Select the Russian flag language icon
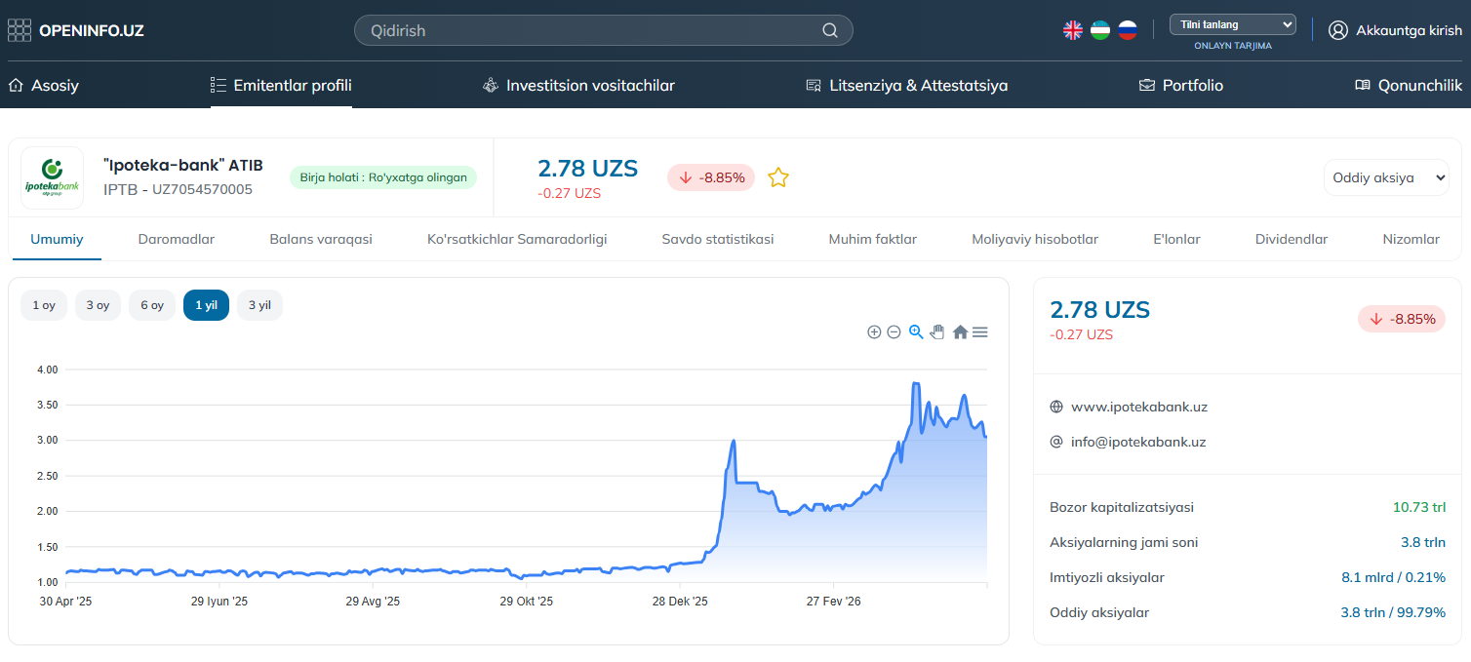 click(x=1128, y=30)
